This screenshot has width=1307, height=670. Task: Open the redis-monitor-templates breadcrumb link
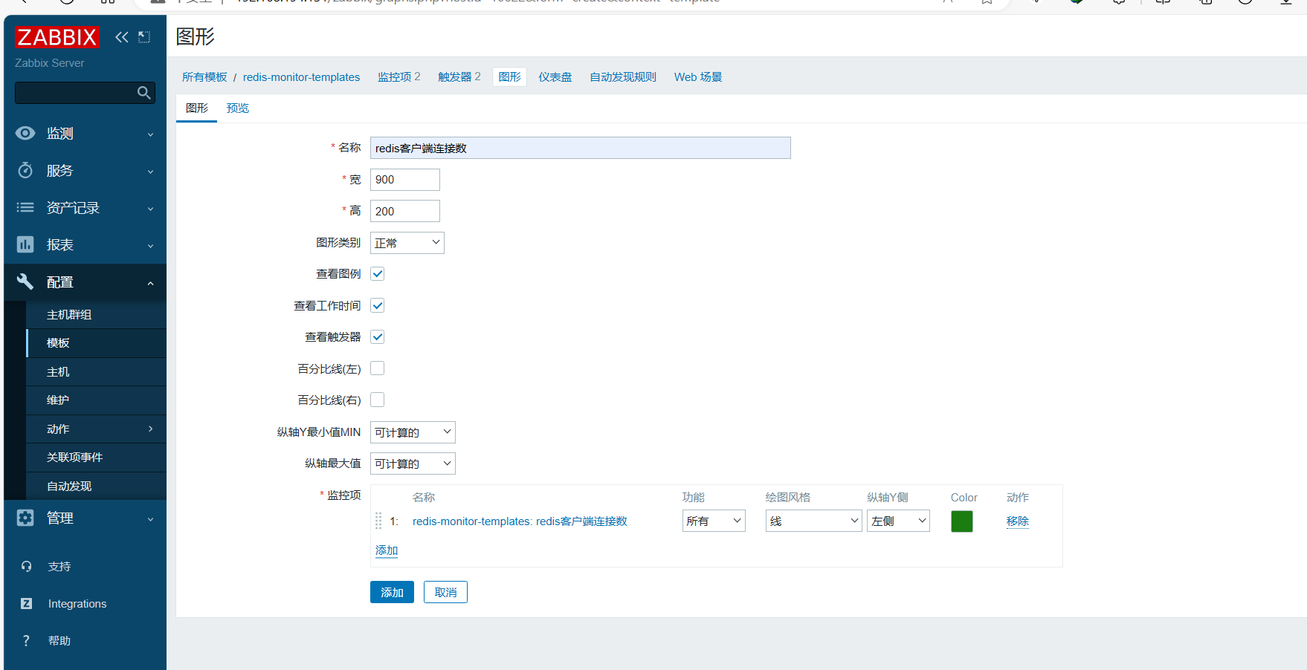point(301,77)
